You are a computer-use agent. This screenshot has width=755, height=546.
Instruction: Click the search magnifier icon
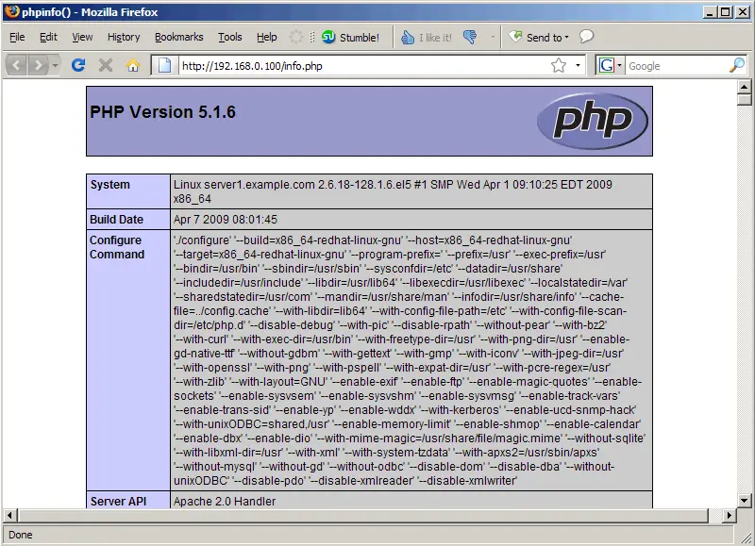pyautogui.click(x=737, y=65)
